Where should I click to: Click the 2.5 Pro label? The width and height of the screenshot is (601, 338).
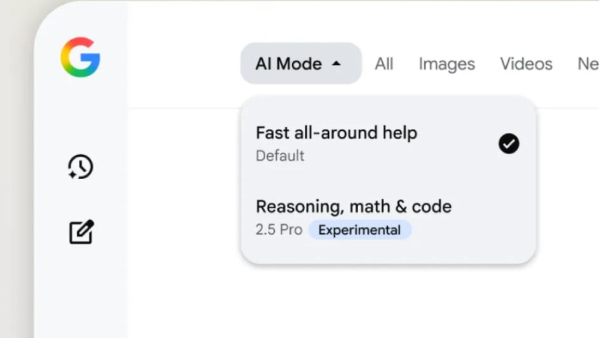pos(279,230)
